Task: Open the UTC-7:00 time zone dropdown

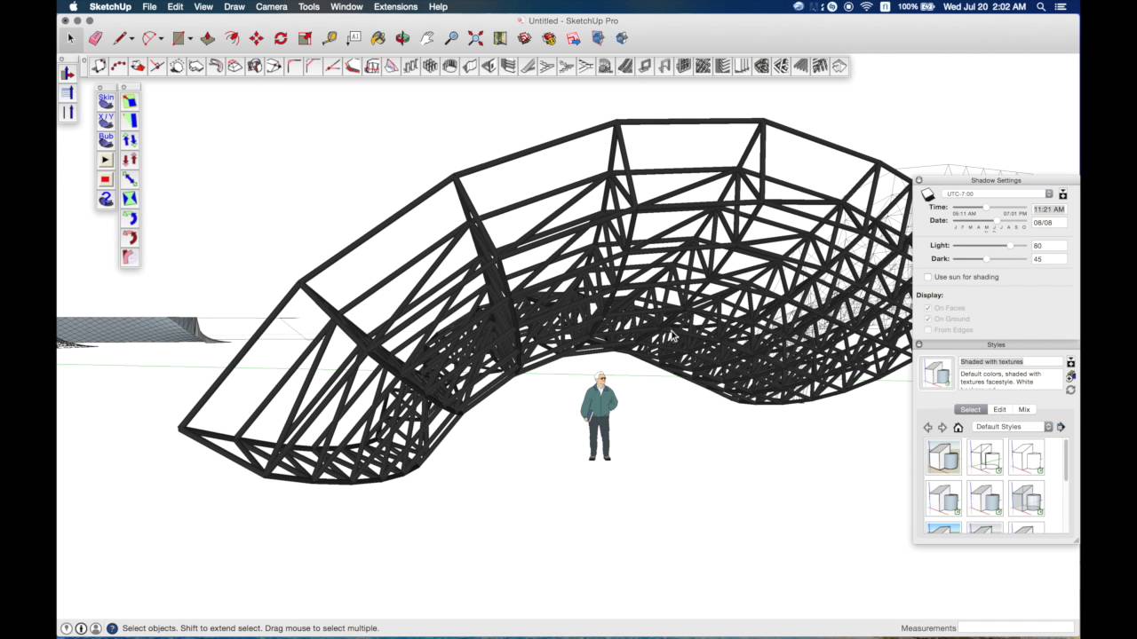Action: click(x=998, y=193)
